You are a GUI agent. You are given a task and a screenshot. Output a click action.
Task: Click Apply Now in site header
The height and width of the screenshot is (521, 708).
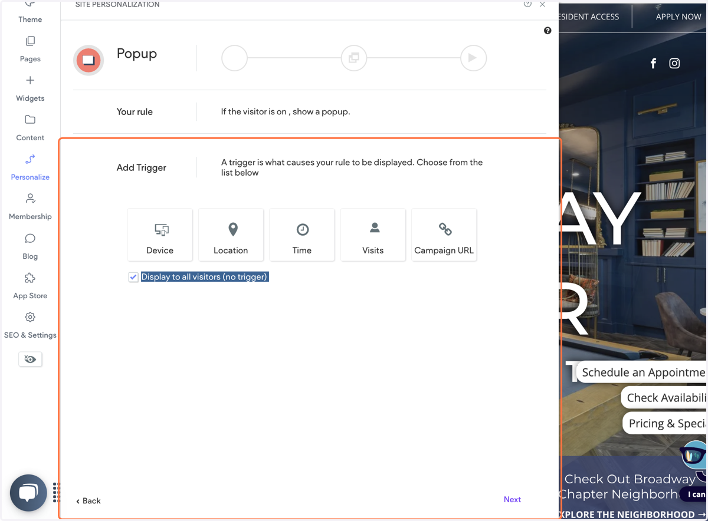(x=678, y=17)
